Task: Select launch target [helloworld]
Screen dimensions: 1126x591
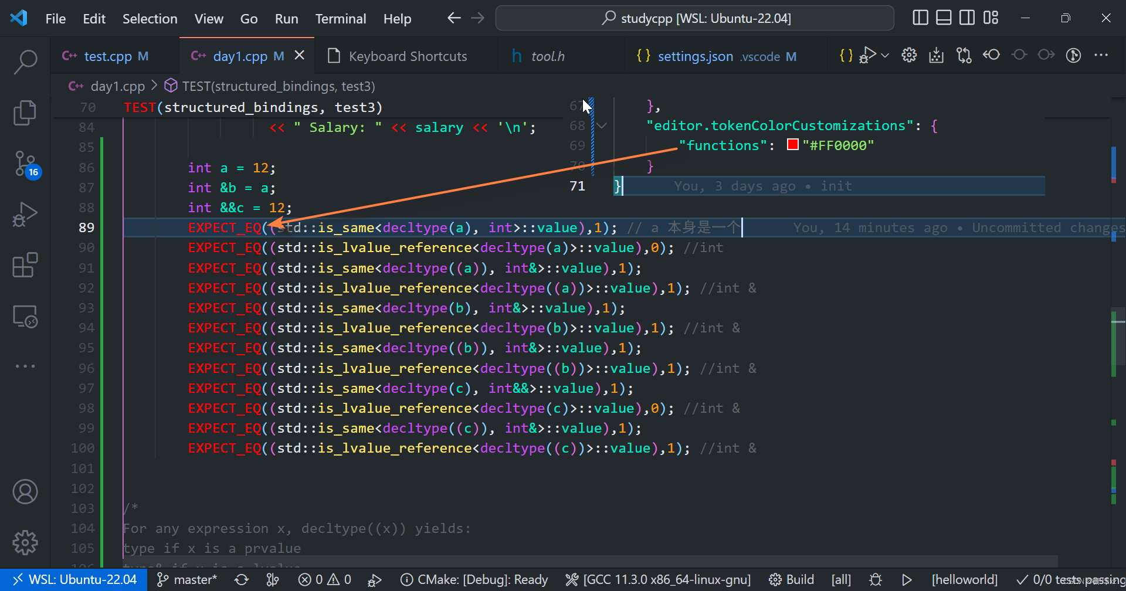Action: 964,580
